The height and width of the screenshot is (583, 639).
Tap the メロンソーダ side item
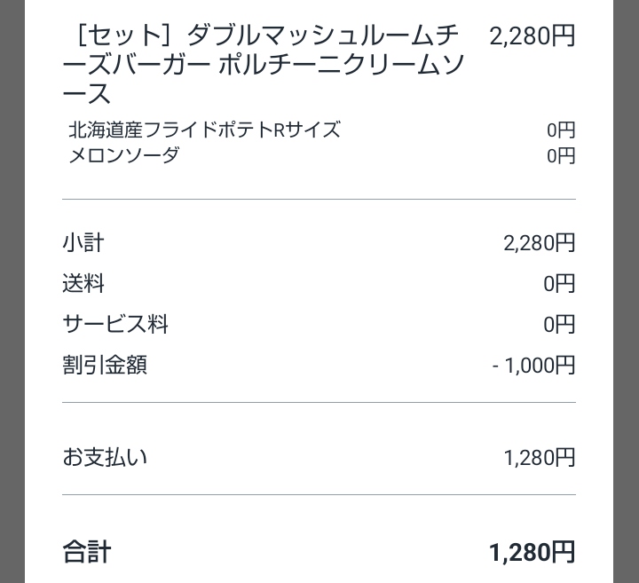point(123,155)
